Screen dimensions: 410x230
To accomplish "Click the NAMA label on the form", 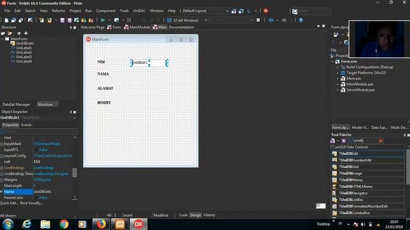I will [103, 74].
